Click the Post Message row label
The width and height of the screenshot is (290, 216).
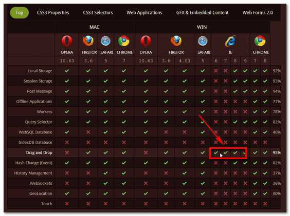coord(40,91)
